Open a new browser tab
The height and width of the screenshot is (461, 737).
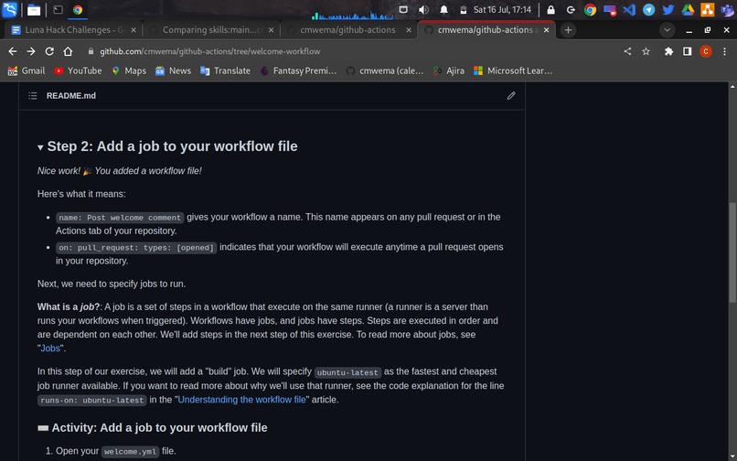coord(568,29)
